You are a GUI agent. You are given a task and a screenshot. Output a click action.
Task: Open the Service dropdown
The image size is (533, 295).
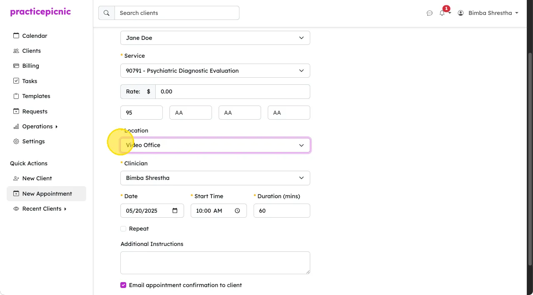pos(215,71)
